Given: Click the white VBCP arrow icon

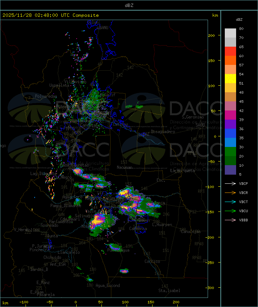Looking at the screenshot, I should coord(230,183).
